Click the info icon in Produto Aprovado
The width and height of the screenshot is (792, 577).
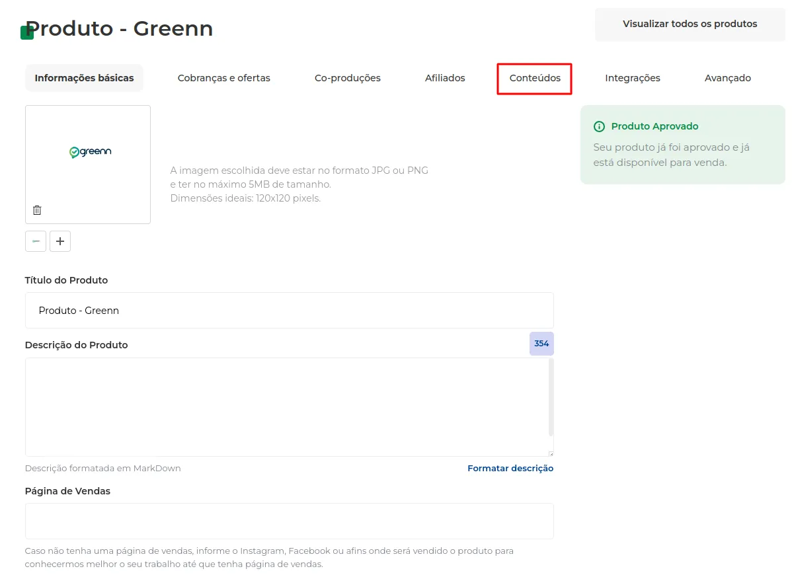[599, 127]
